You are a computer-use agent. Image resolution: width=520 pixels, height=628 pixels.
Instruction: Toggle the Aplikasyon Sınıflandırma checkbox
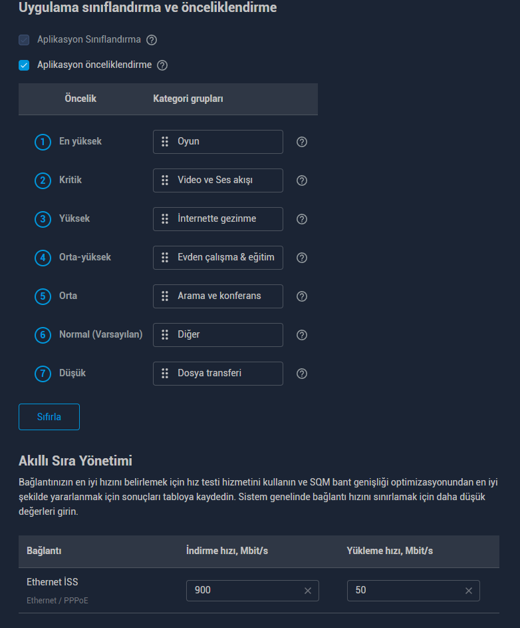click(x=24, y=40)
